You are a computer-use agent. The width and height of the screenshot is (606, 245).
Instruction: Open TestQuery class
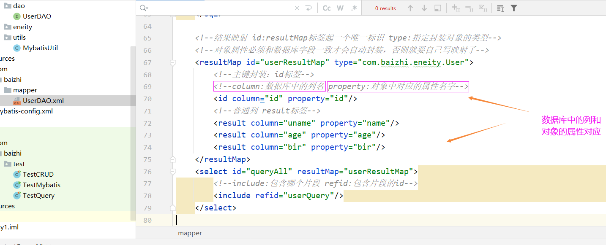[x=38, y=196]
